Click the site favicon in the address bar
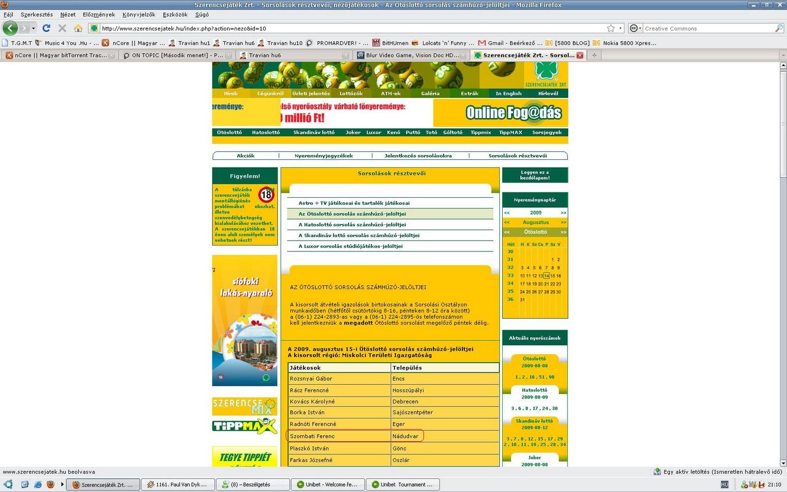This screenshot has width=787, height=492. [94, 28]
